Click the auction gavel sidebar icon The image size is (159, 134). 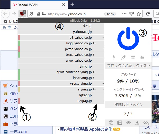6,101
